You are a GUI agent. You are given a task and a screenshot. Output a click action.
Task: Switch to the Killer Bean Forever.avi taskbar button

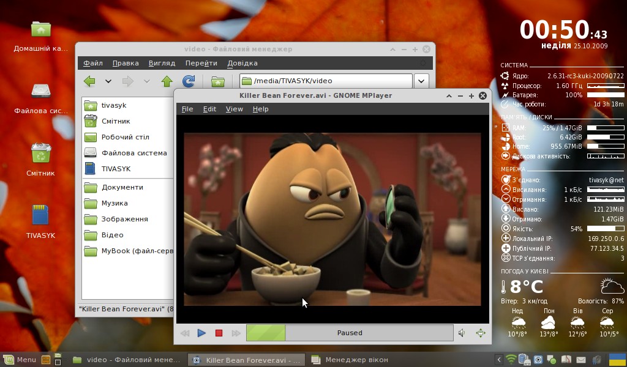pos(246,360)
